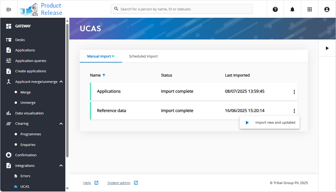Open the user account profile icon
The image size is (336, 192).
pos(327,9)
